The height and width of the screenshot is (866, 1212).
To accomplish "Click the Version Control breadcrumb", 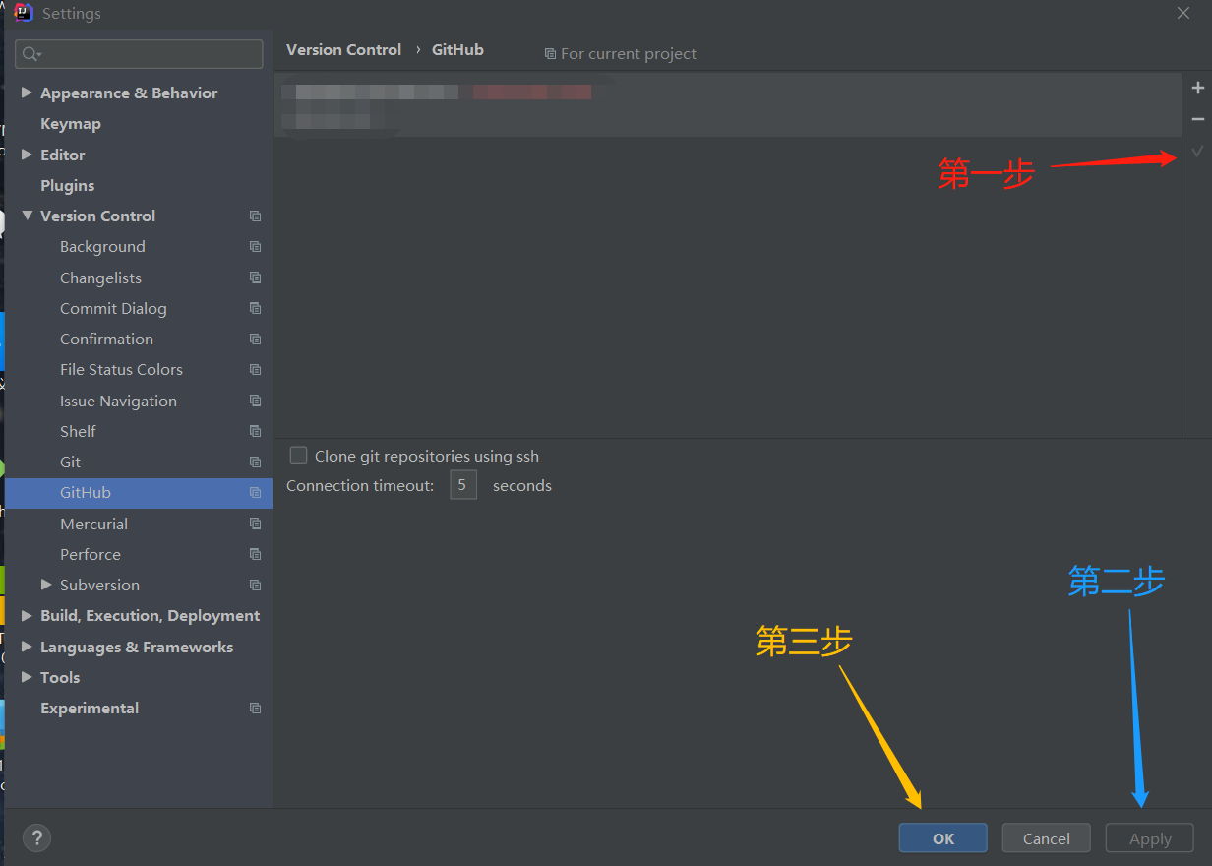I will [343, 49].
